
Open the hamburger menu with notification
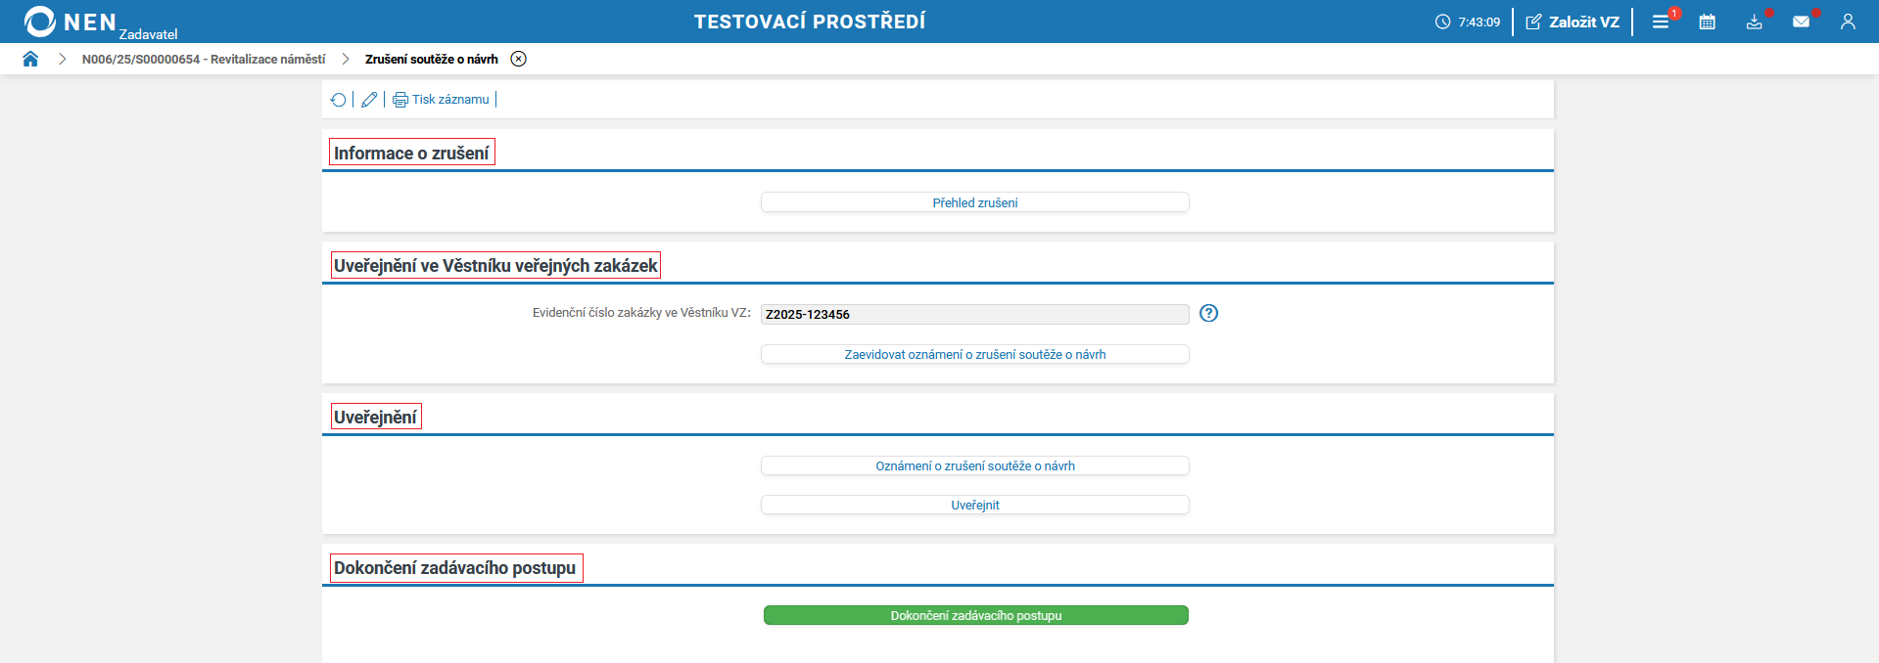[x=1662, y=22]
